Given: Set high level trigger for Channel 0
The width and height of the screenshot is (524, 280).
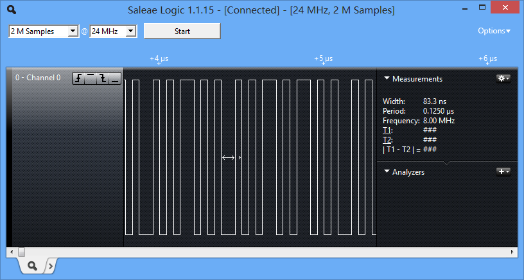Looking at the screenshot, I should [x=91, y=78].
